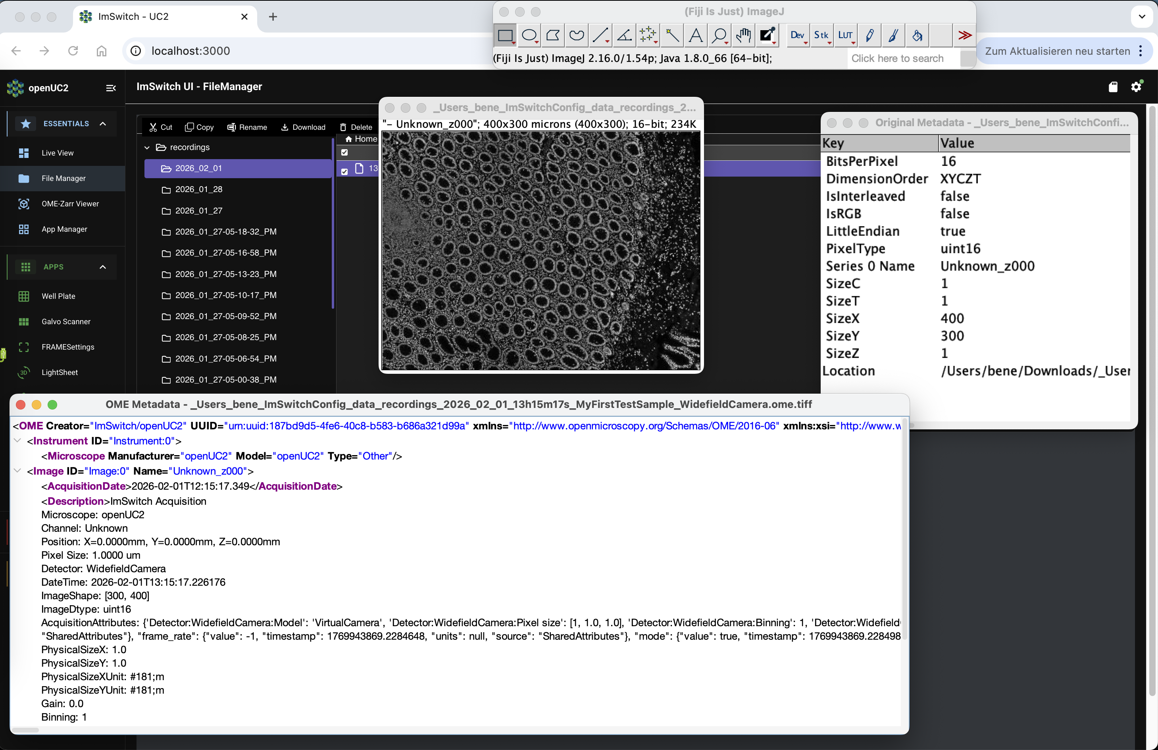Viewport: 1158px width, 750px height.
Task: Select the Oval selection tool in ImageJ
Action: point(529,35)
